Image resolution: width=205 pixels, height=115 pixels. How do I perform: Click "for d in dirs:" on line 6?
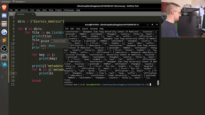30,29
